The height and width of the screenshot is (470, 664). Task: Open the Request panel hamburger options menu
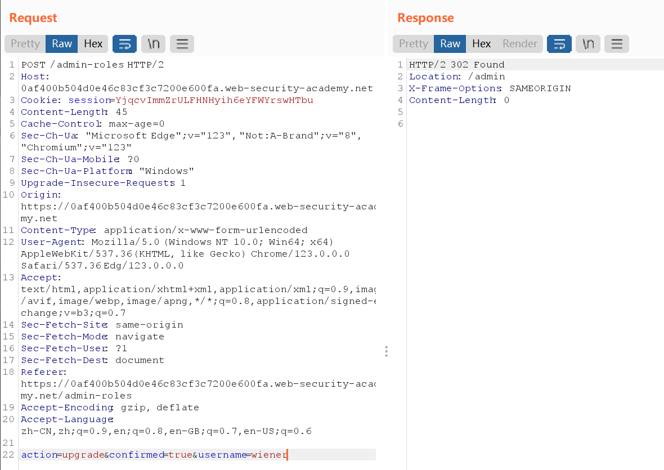(x=182, y=44)
